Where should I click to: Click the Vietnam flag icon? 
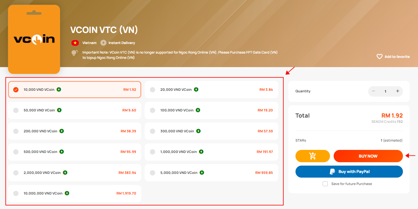coord(75,43)
